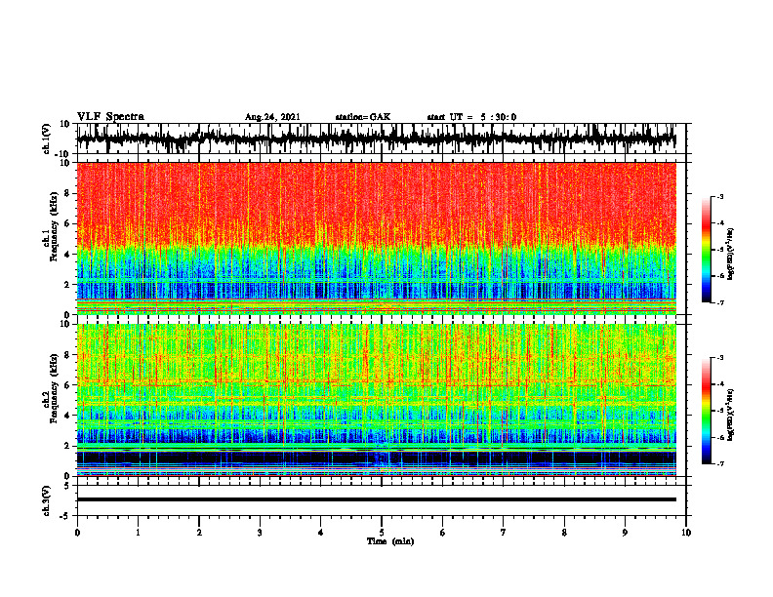
Task: Click the flat ch.3 voltage trace line
Action: click(376, 499)
